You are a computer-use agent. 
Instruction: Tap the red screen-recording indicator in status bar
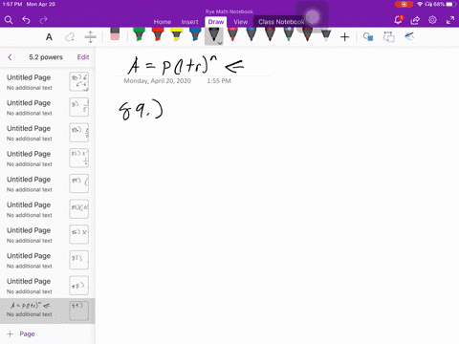(404, 5)
